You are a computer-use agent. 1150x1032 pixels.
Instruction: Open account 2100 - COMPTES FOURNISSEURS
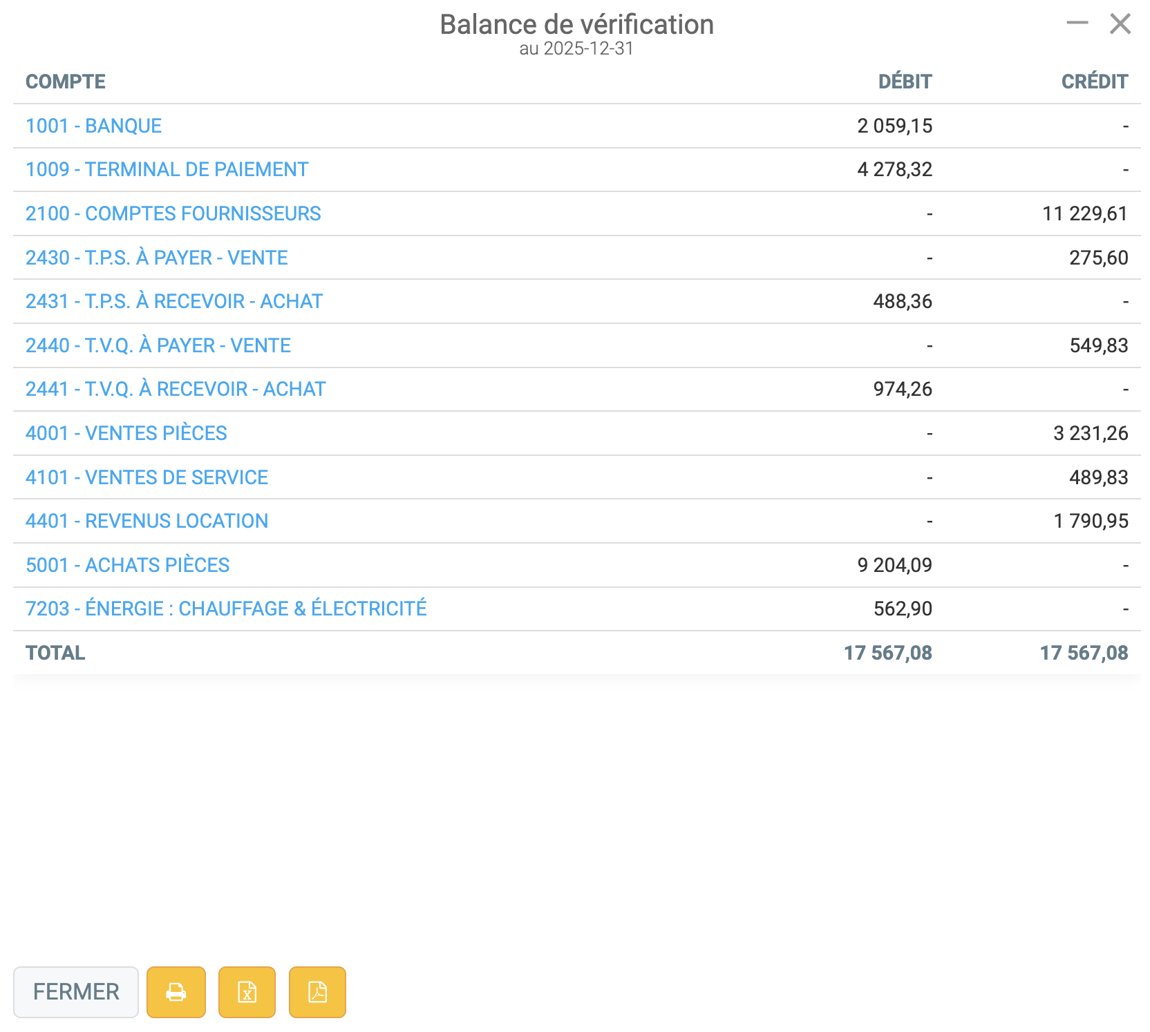tap(173, 213)
